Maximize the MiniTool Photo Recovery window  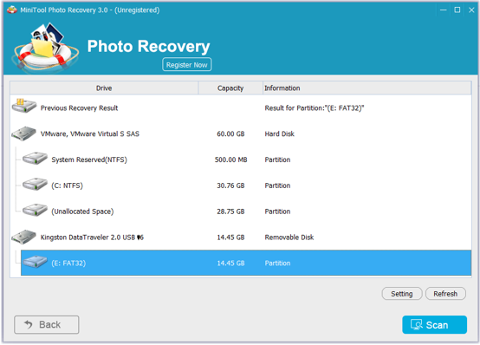pos(457,10)
